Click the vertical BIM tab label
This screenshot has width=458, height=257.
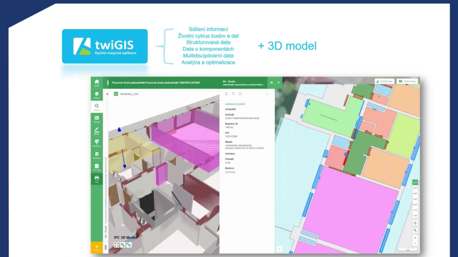coord(106,247)
